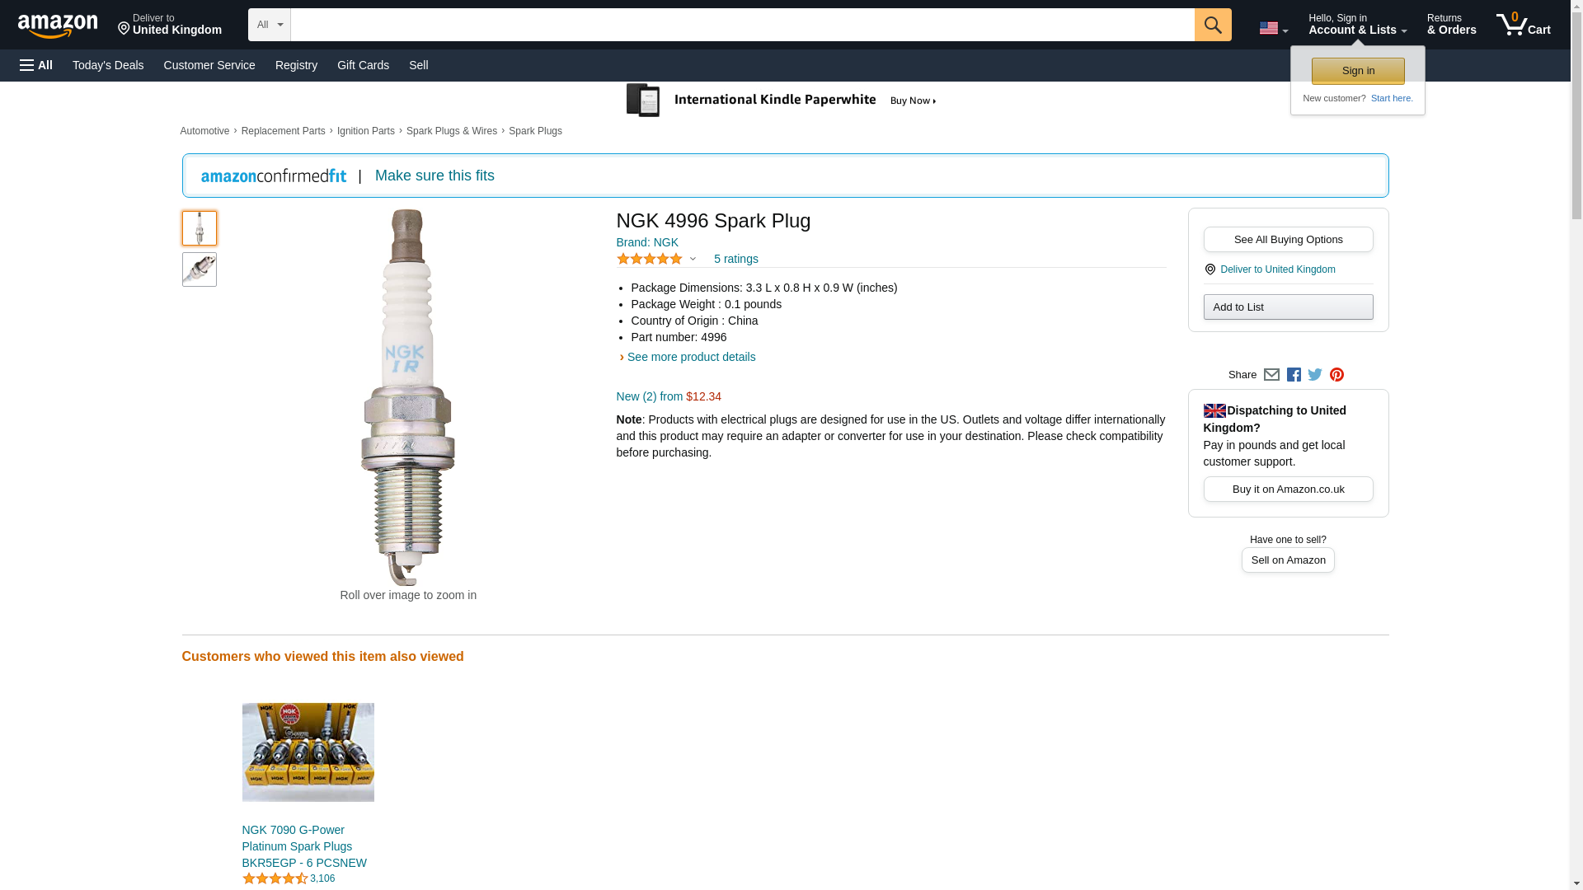Image resolution: width=1583 pixels, height=890 pixels.
Task: Focus the Amazon search input field
Action: coord(742,25)
